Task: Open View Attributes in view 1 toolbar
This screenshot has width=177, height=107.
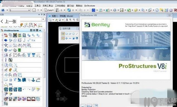Action: point(50,20)
